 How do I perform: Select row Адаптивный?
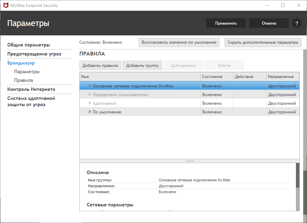click(189, 103)
